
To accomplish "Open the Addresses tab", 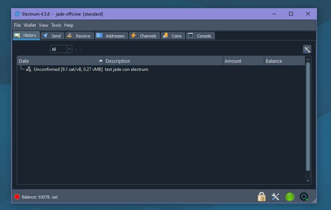I will [111, 36].
